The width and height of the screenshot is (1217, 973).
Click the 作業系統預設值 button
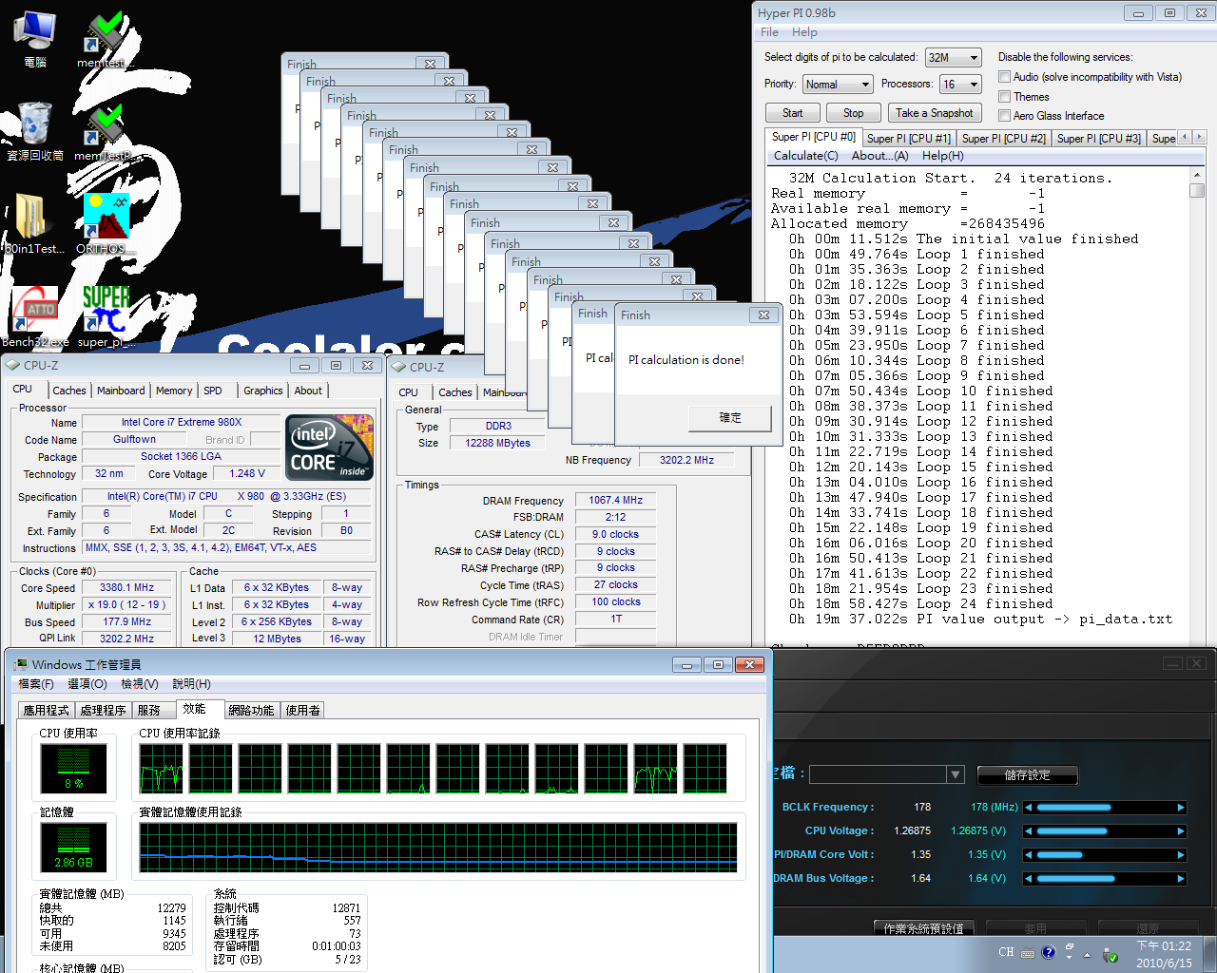(924, 928)
